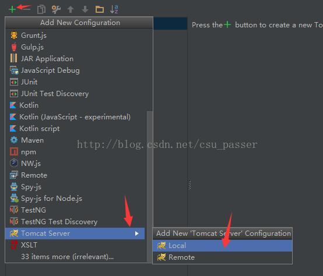This screenshot has height=276, width=323.
Task: Click the NW.js label text
Action: pyautogui.click(x=31, y=164)
